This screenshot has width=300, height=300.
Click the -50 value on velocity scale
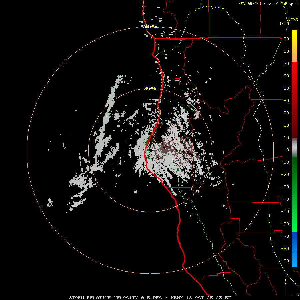point(285,212)
